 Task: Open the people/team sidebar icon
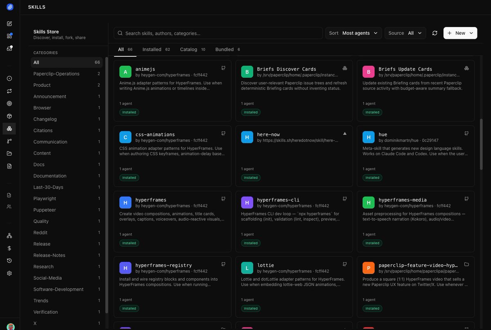(9, 207)
